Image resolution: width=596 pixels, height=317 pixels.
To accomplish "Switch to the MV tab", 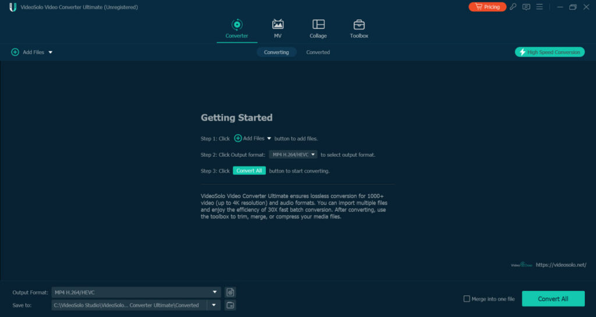I will [x=278, y=29].
